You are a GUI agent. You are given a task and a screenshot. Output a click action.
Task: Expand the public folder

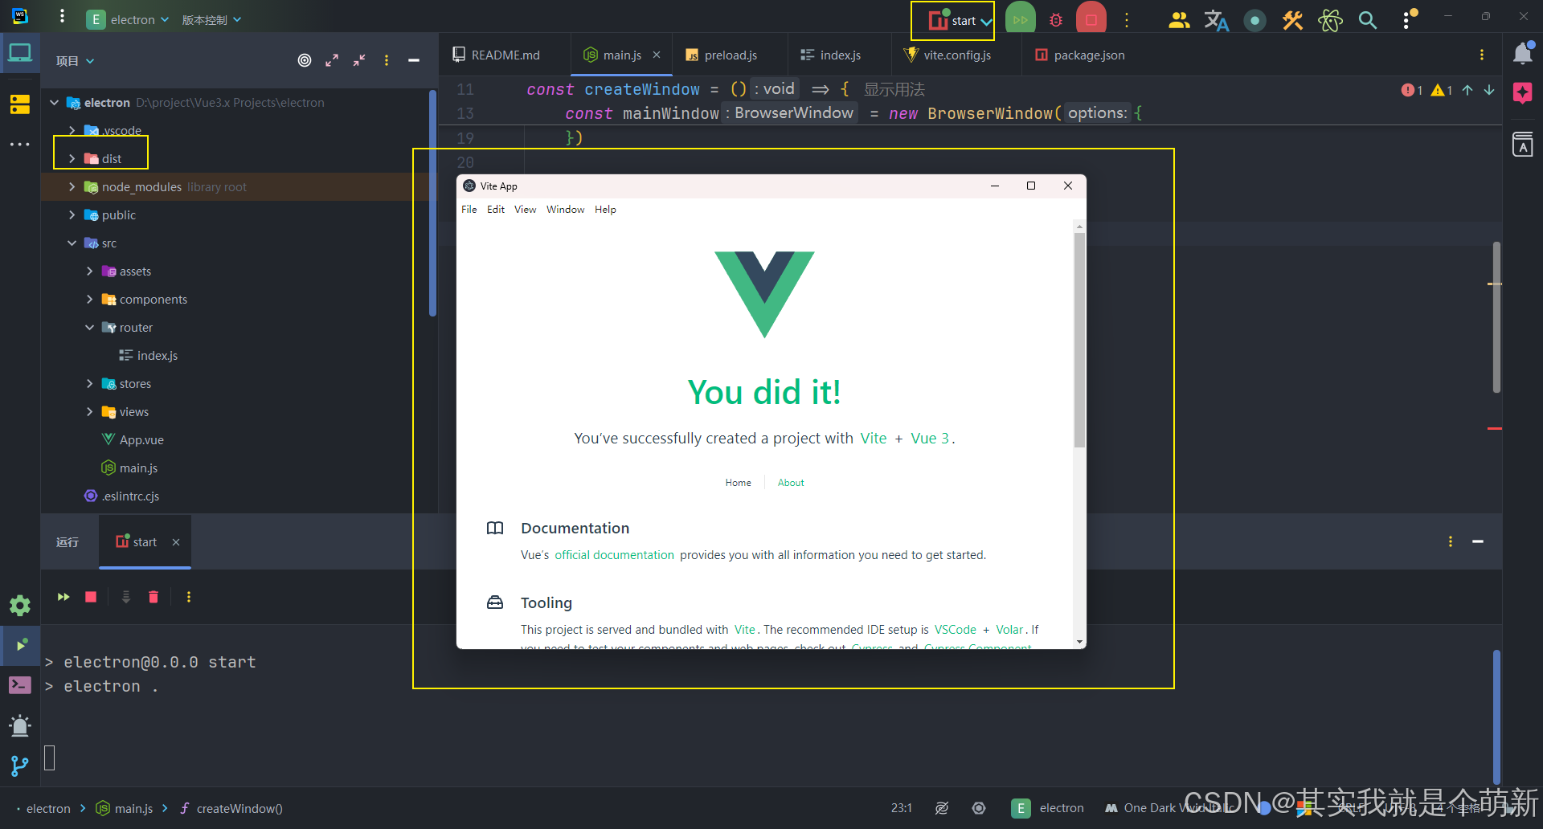[x=72, y=215]
